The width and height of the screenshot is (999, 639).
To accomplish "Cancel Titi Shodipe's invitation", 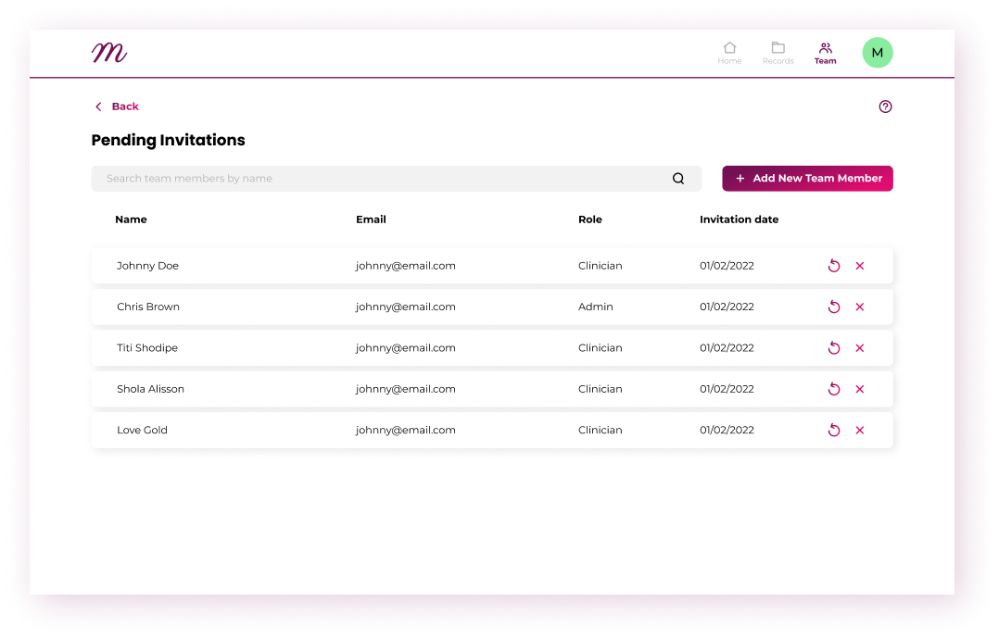I will point(859,348).
